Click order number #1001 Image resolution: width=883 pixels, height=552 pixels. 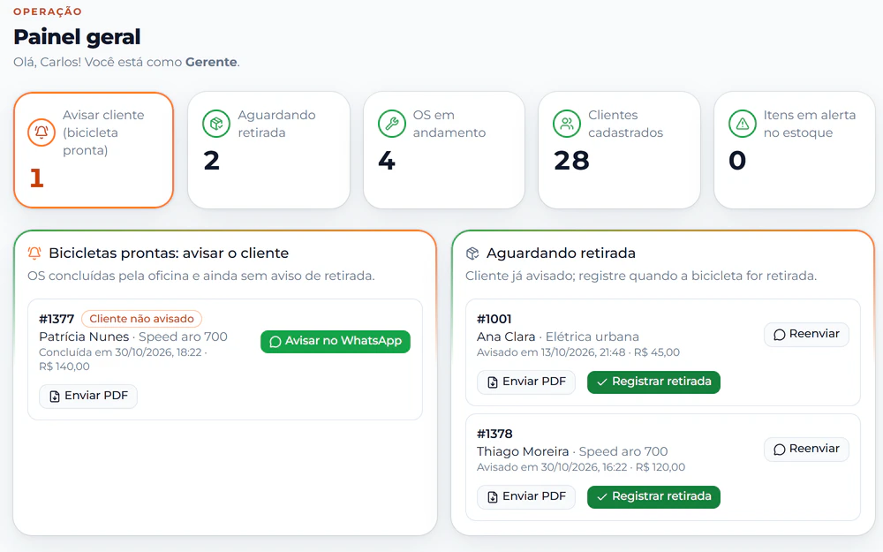[x=494, y=319]
